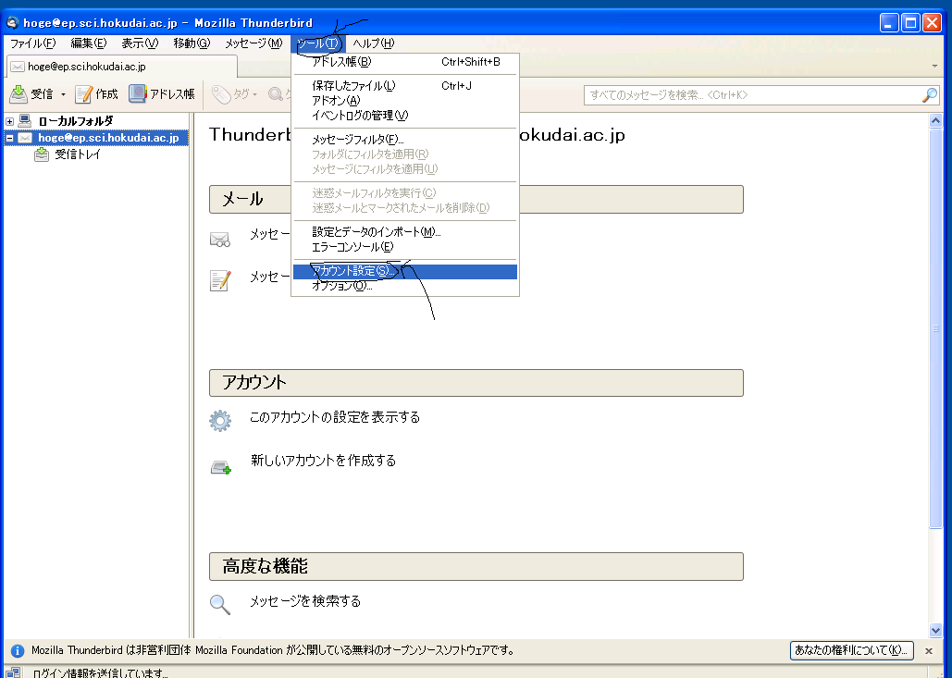Screen dimensions: 952x678
Task: Open このアカウントの設定を表示する link
Action: (x=335, y=417)
